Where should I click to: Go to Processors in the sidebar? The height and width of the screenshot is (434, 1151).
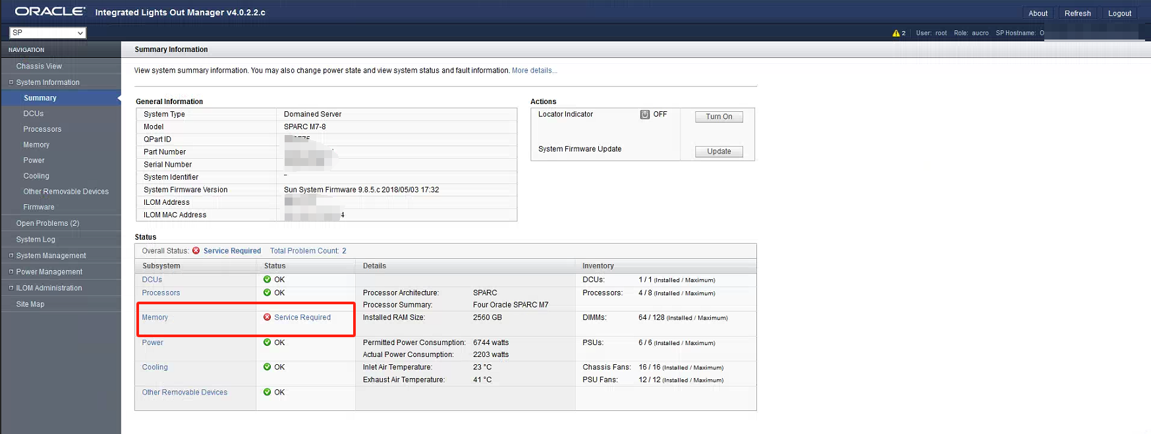tap(42, 129)
